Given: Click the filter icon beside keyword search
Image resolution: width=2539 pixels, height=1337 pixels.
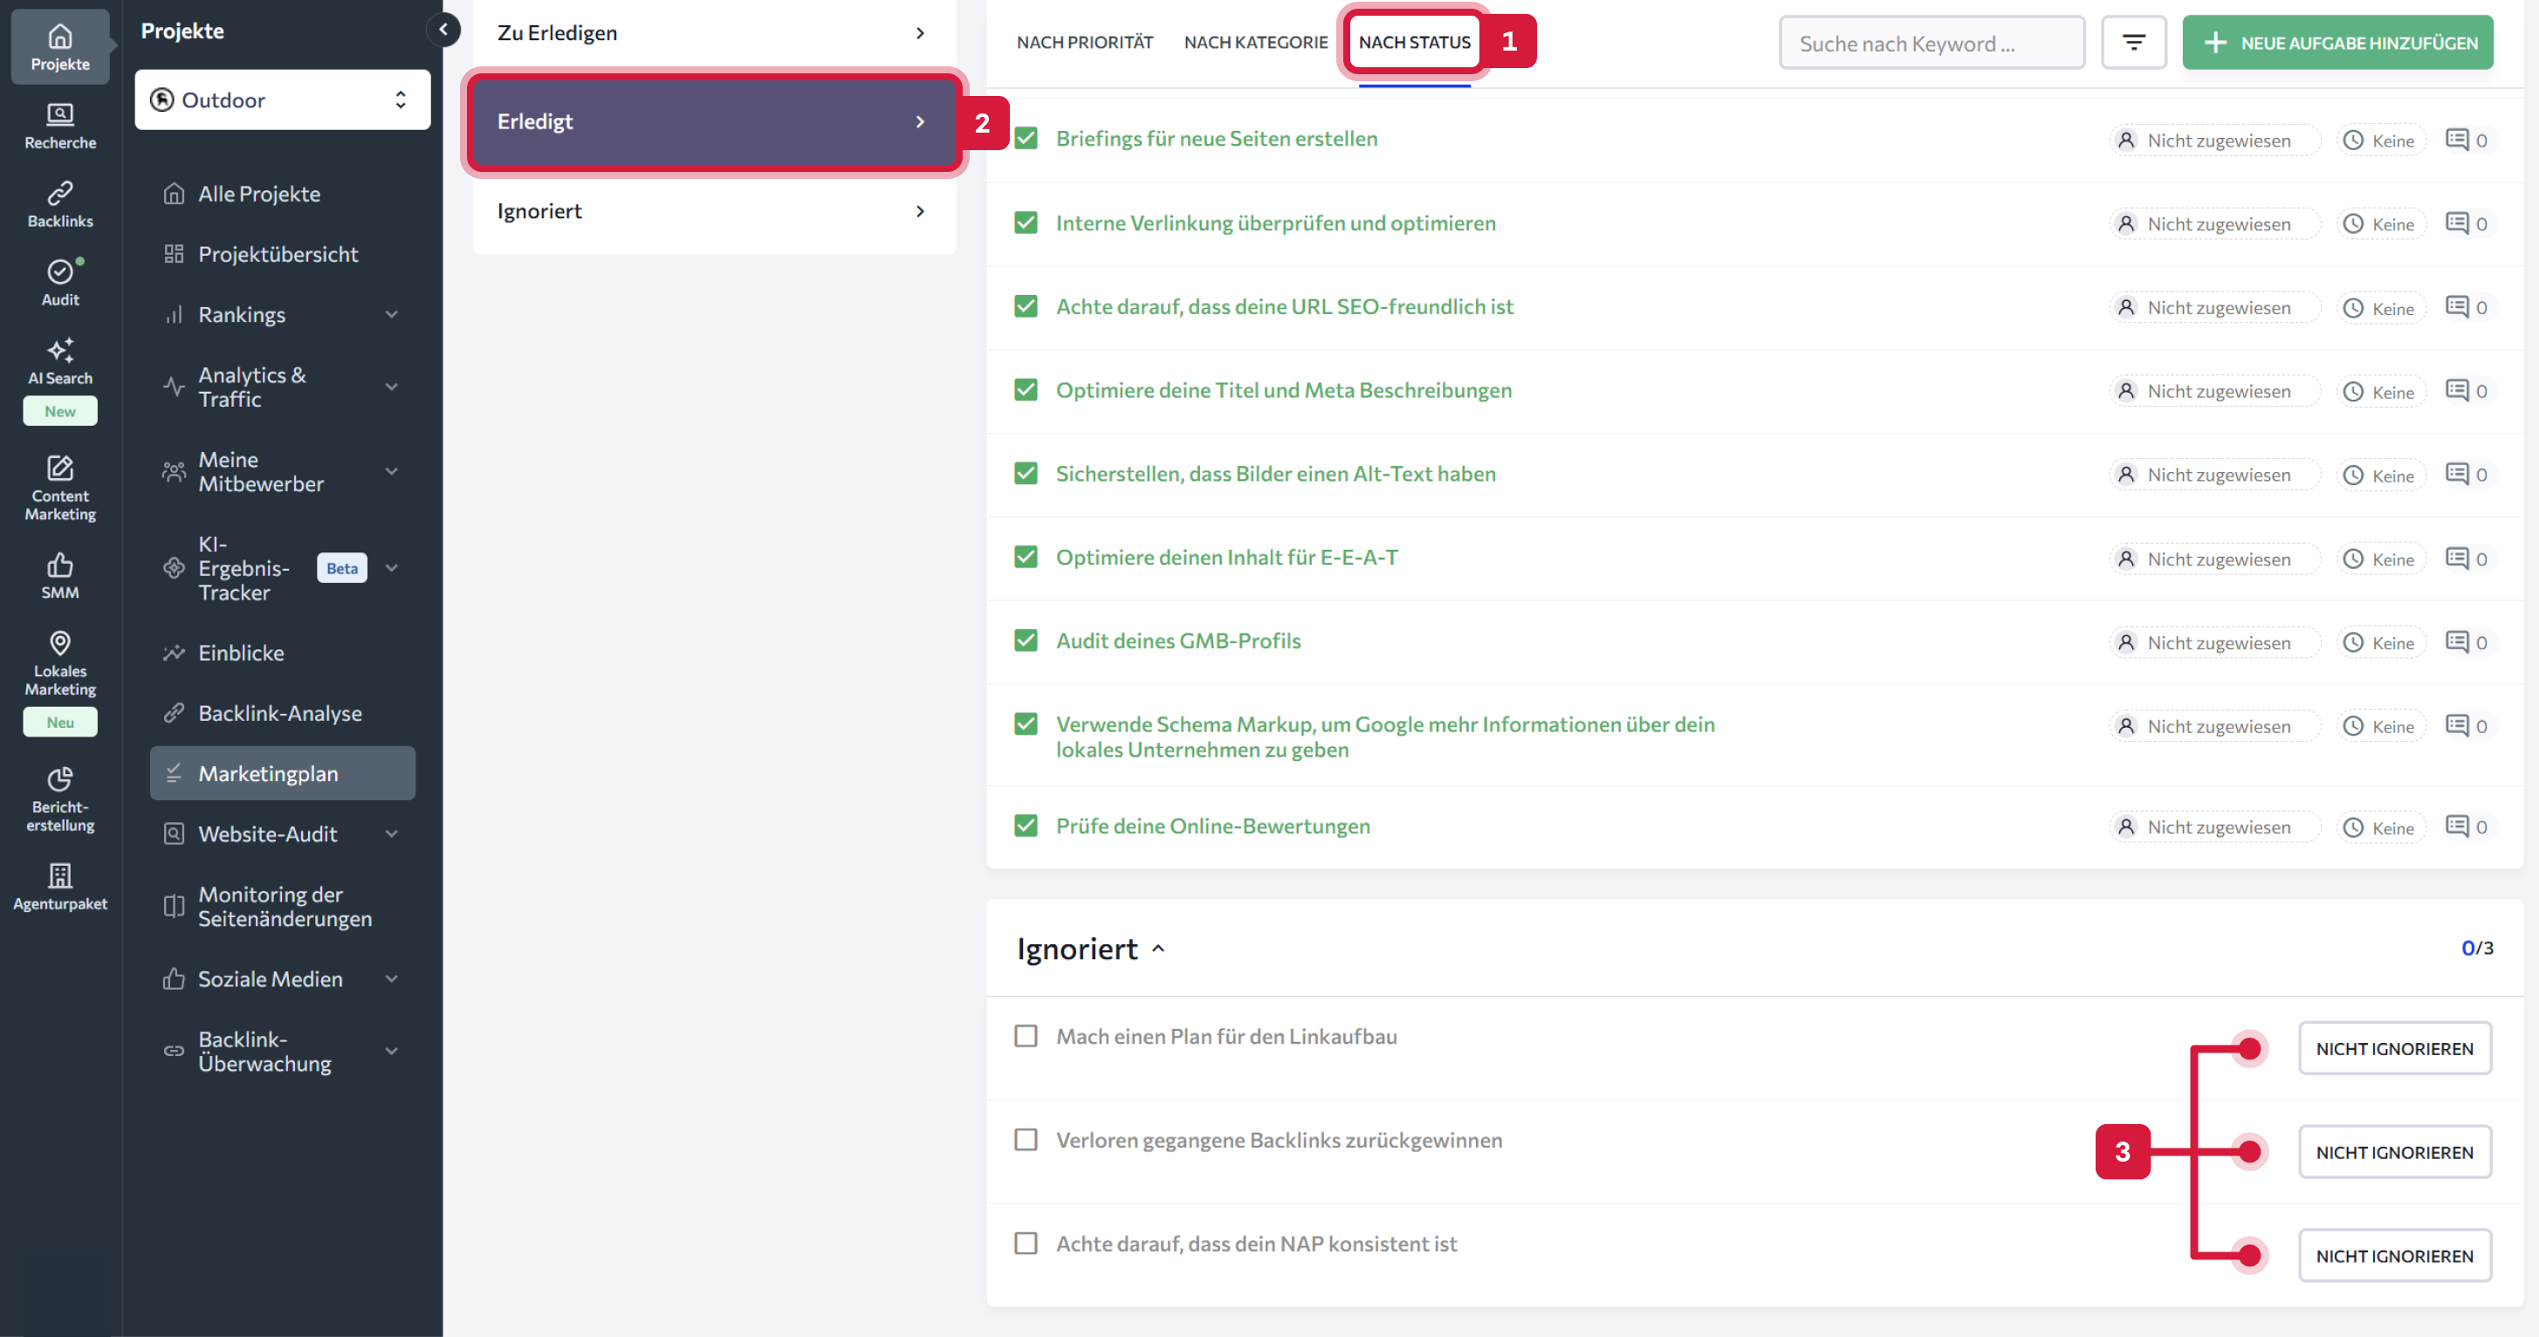Looking at the screenshot, I should 2134,41.
